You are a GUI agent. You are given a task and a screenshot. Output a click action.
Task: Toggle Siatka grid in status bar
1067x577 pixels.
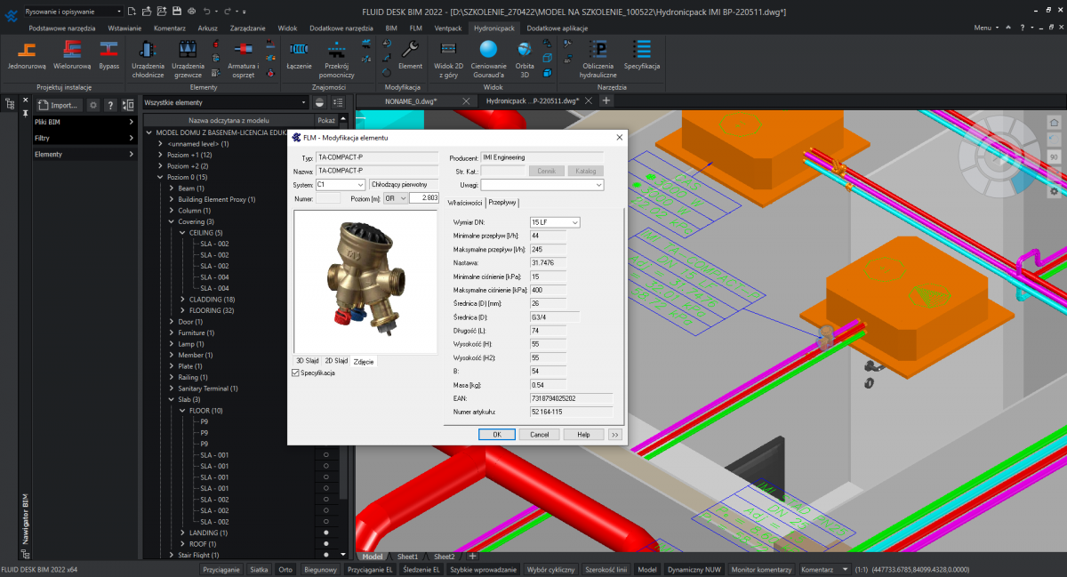(x=259, y=569)
